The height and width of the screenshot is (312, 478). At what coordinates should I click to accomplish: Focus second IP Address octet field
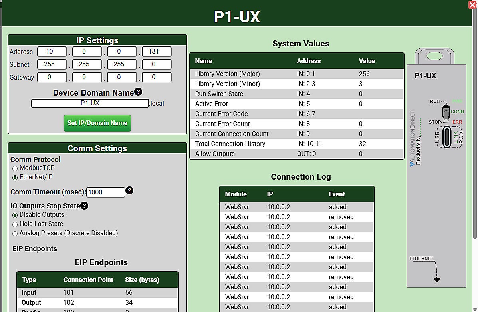(x=87, y=52)
